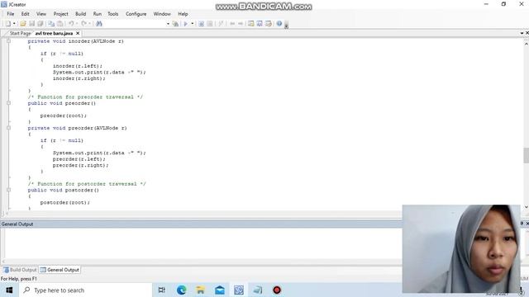Click the Compile file toolbar icon
The height and width of the screenshot is (297, 529).
pos(209,24)
